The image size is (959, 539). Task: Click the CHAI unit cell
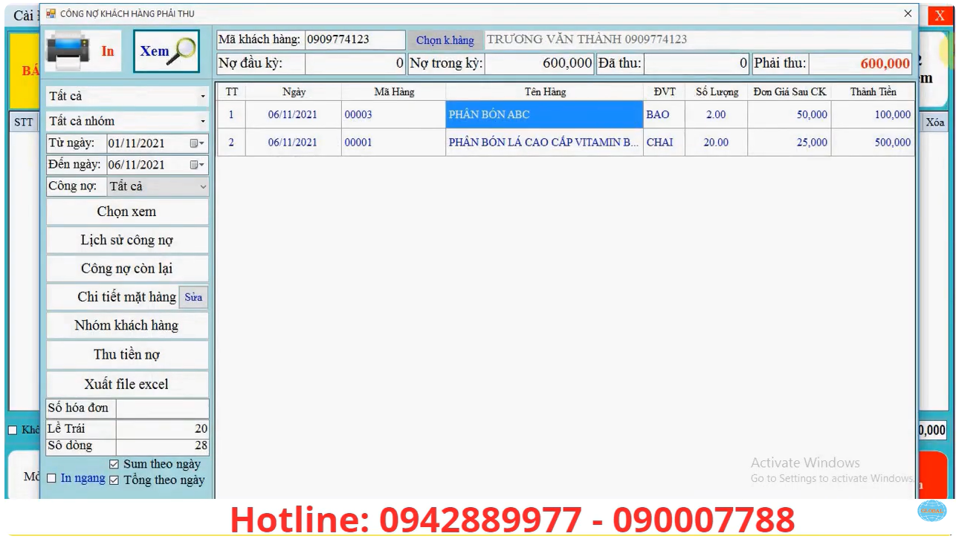click(x=665, y=143)
